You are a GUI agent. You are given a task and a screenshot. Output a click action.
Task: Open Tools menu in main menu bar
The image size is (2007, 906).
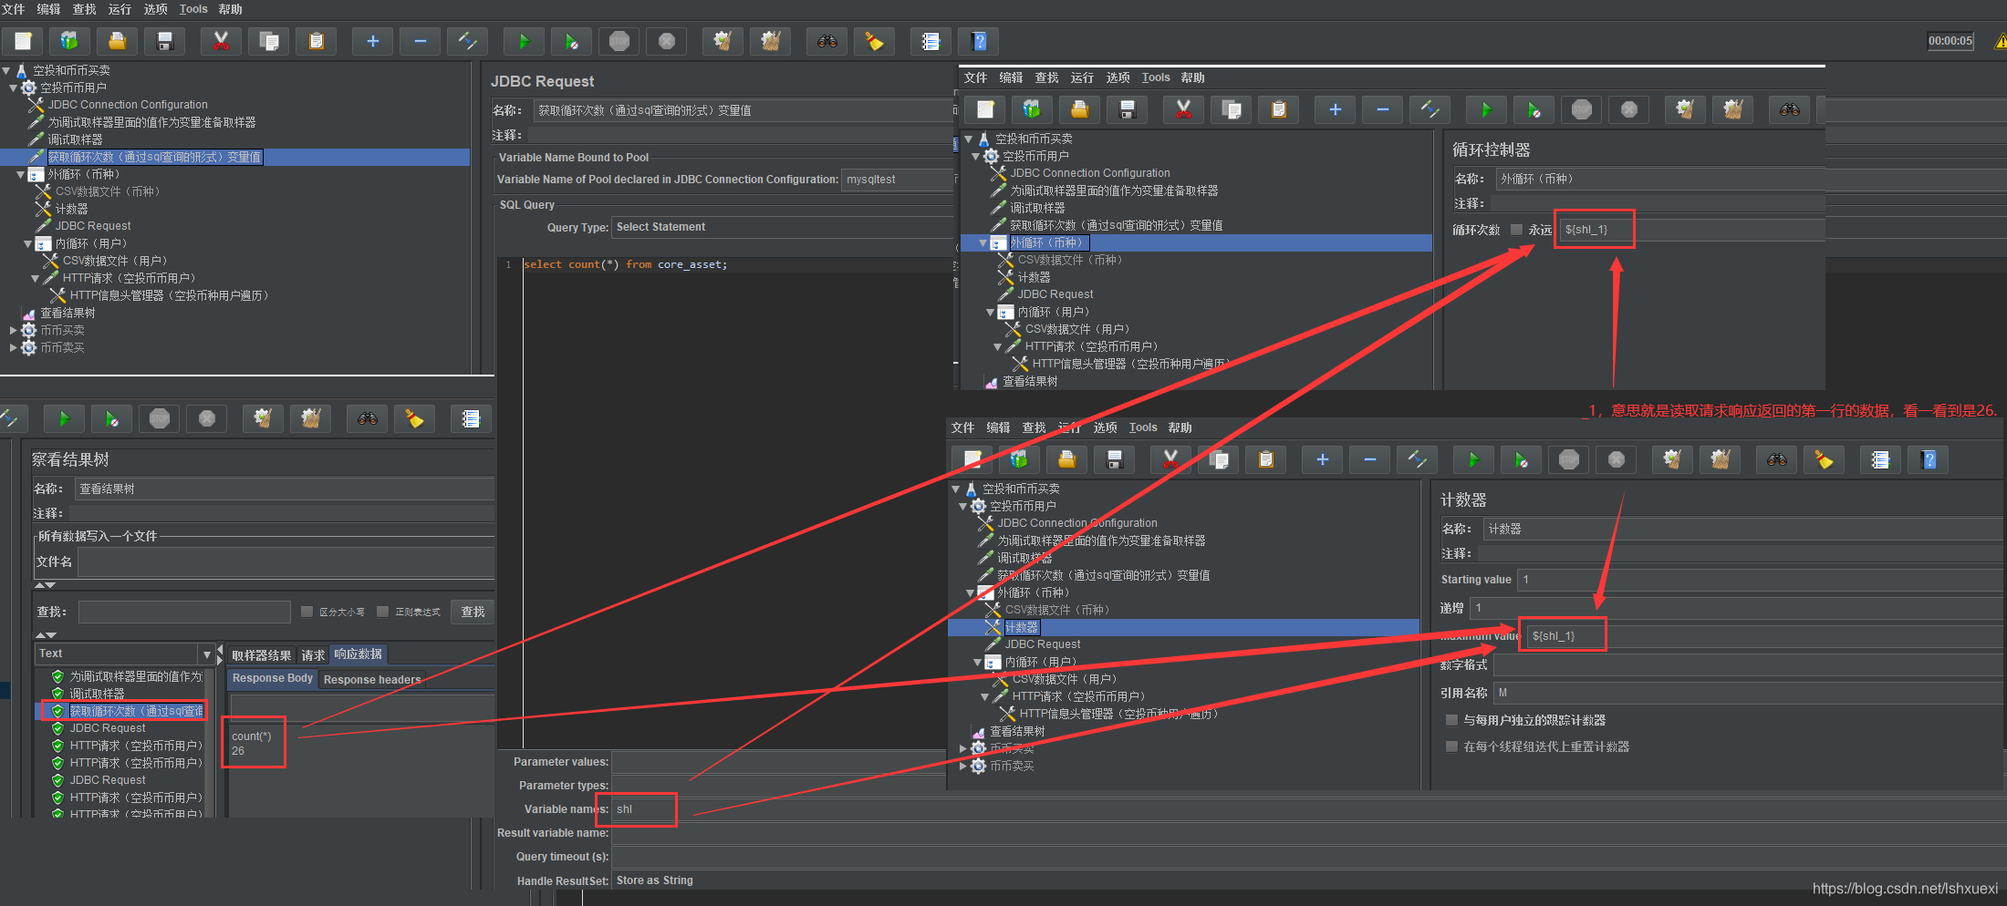(193, 9)
